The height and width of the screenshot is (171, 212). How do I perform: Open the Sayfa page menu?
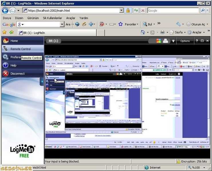tap(178, 32)
